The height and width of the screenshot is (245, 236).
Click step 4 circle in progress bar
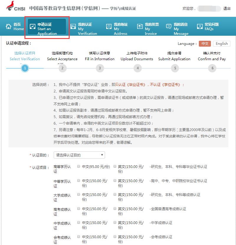pyautogui.click(x=137, y=68)
